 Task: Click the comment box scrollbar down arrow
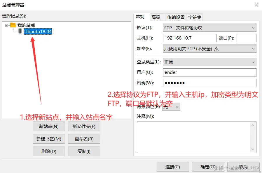pyautogui.click(x=253, y=149)
